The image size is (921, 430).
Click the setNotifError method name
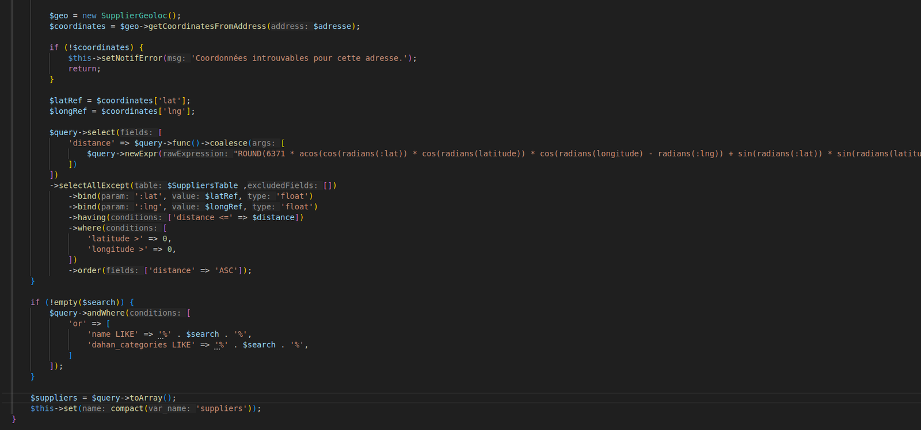pyautogui.click(x=132, y=58)
